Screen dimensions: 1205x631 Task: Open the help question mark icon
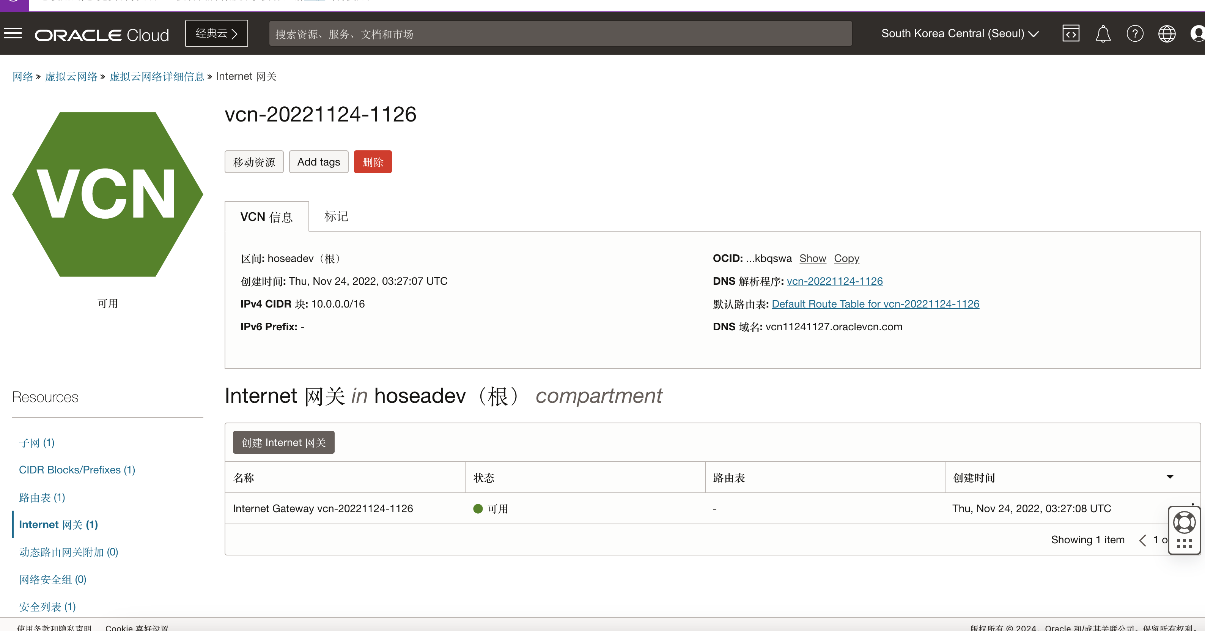[1135, 34]
